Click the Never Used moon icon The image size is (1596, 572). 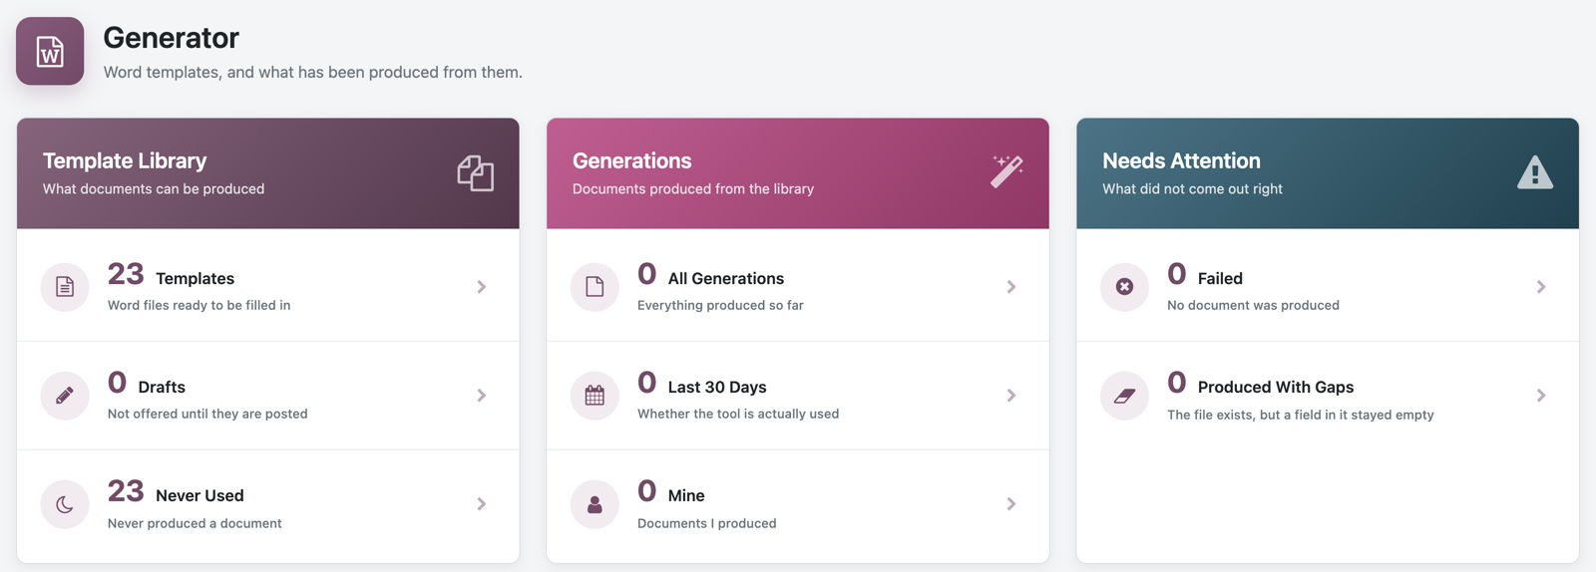[65, 504]
